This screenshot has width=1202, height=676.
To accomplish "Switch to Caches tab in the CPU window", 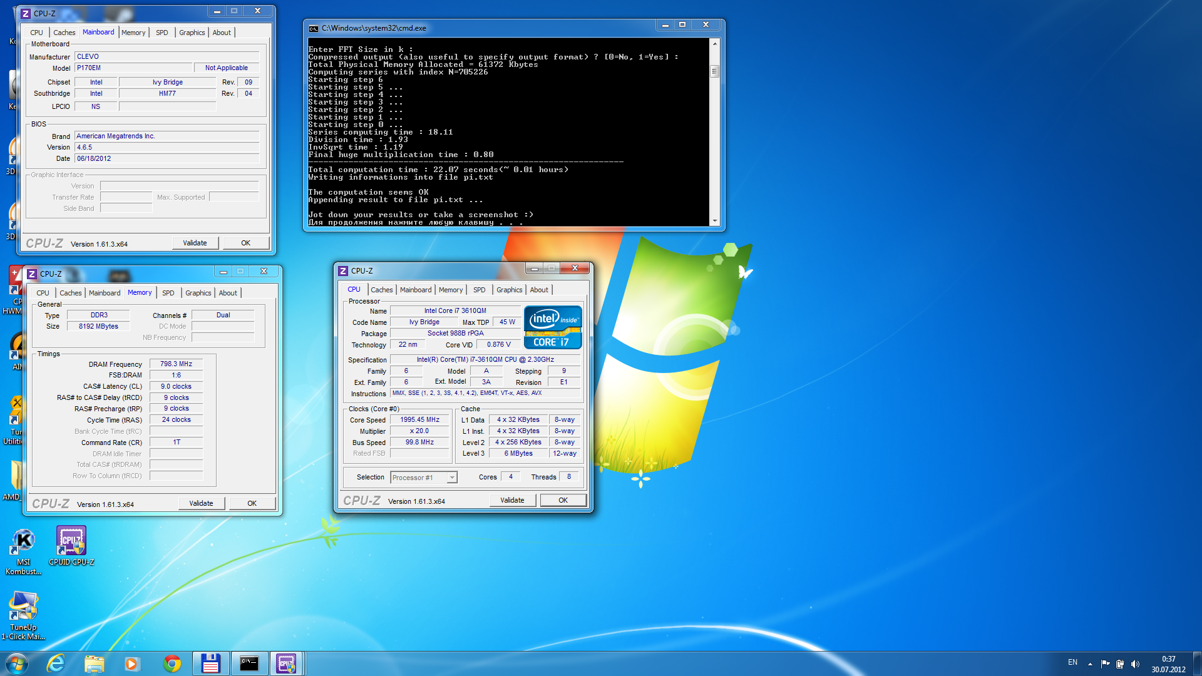I will coord(381,290).
